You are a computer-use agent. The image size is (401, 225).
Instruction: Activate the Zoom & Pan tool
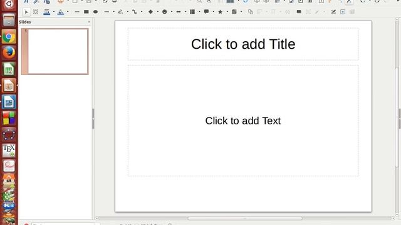36,12
